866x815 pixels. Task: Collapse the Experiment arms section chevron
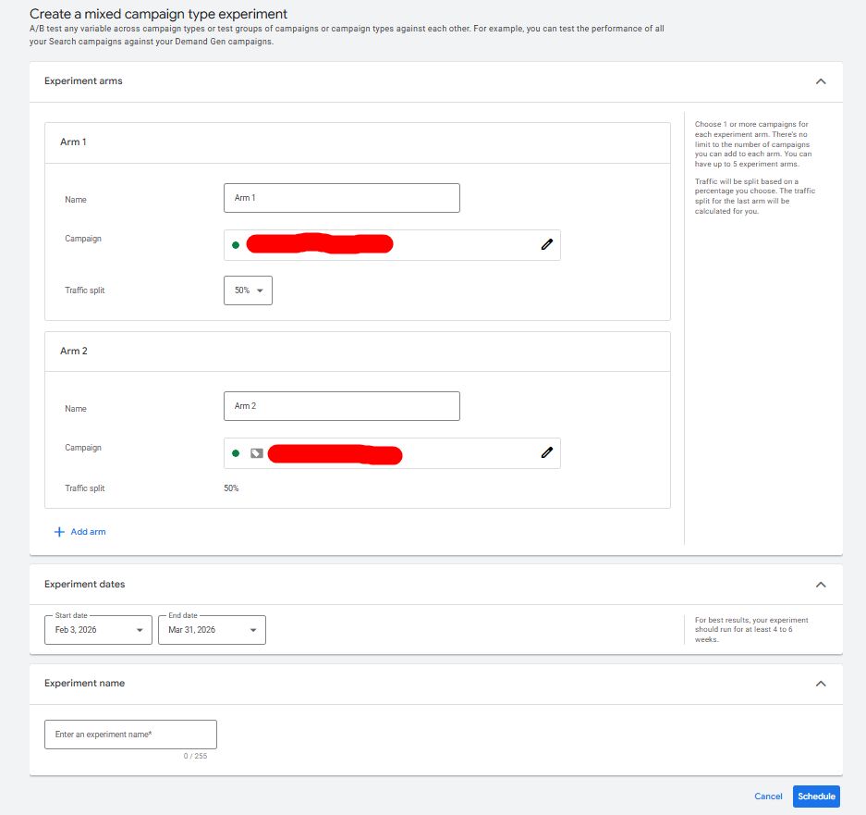[820, 81]
